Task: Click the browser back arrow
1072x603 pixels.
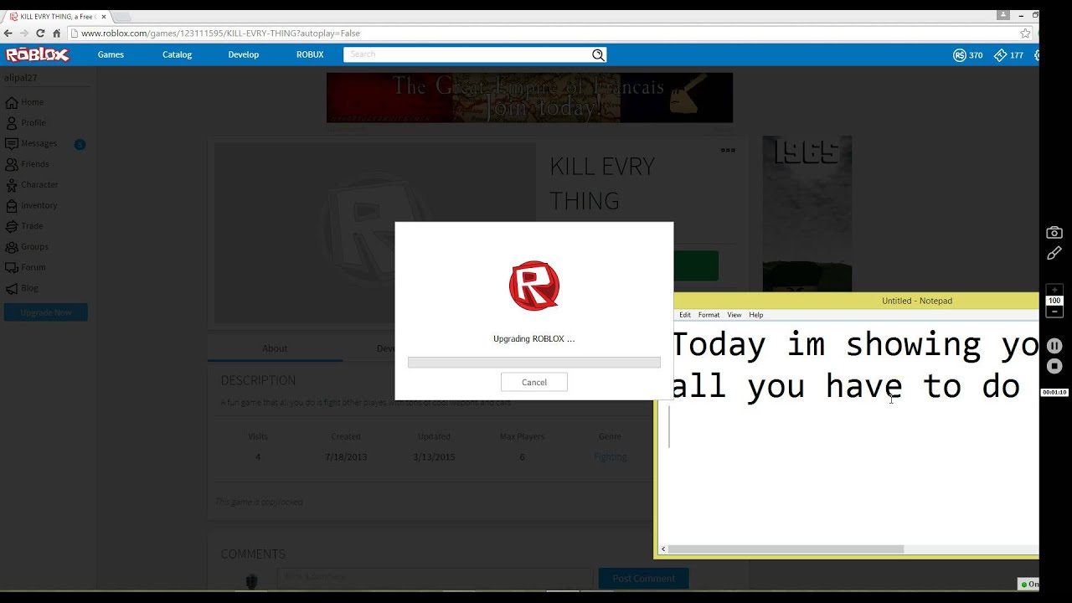Action: pos(8,33)
